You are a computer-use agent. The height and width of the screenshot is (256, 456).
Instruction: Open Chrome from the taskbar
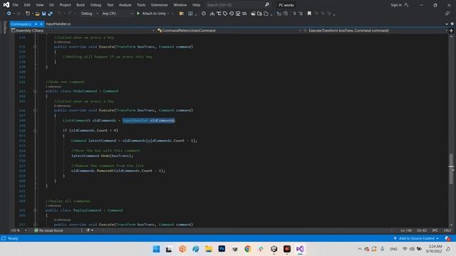coord(248,249)
